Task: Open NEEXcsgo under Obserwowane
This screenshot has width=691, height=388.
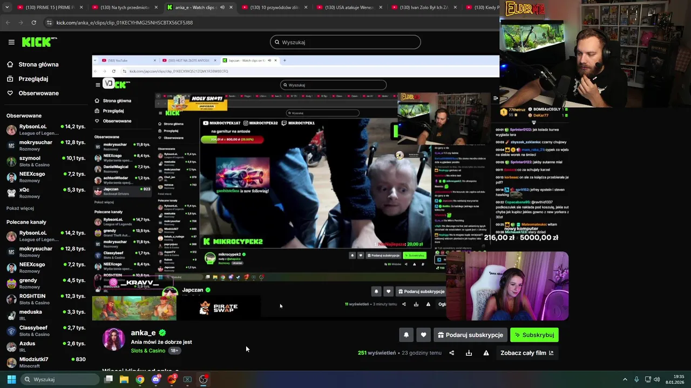Action: [x=46, y=177]
